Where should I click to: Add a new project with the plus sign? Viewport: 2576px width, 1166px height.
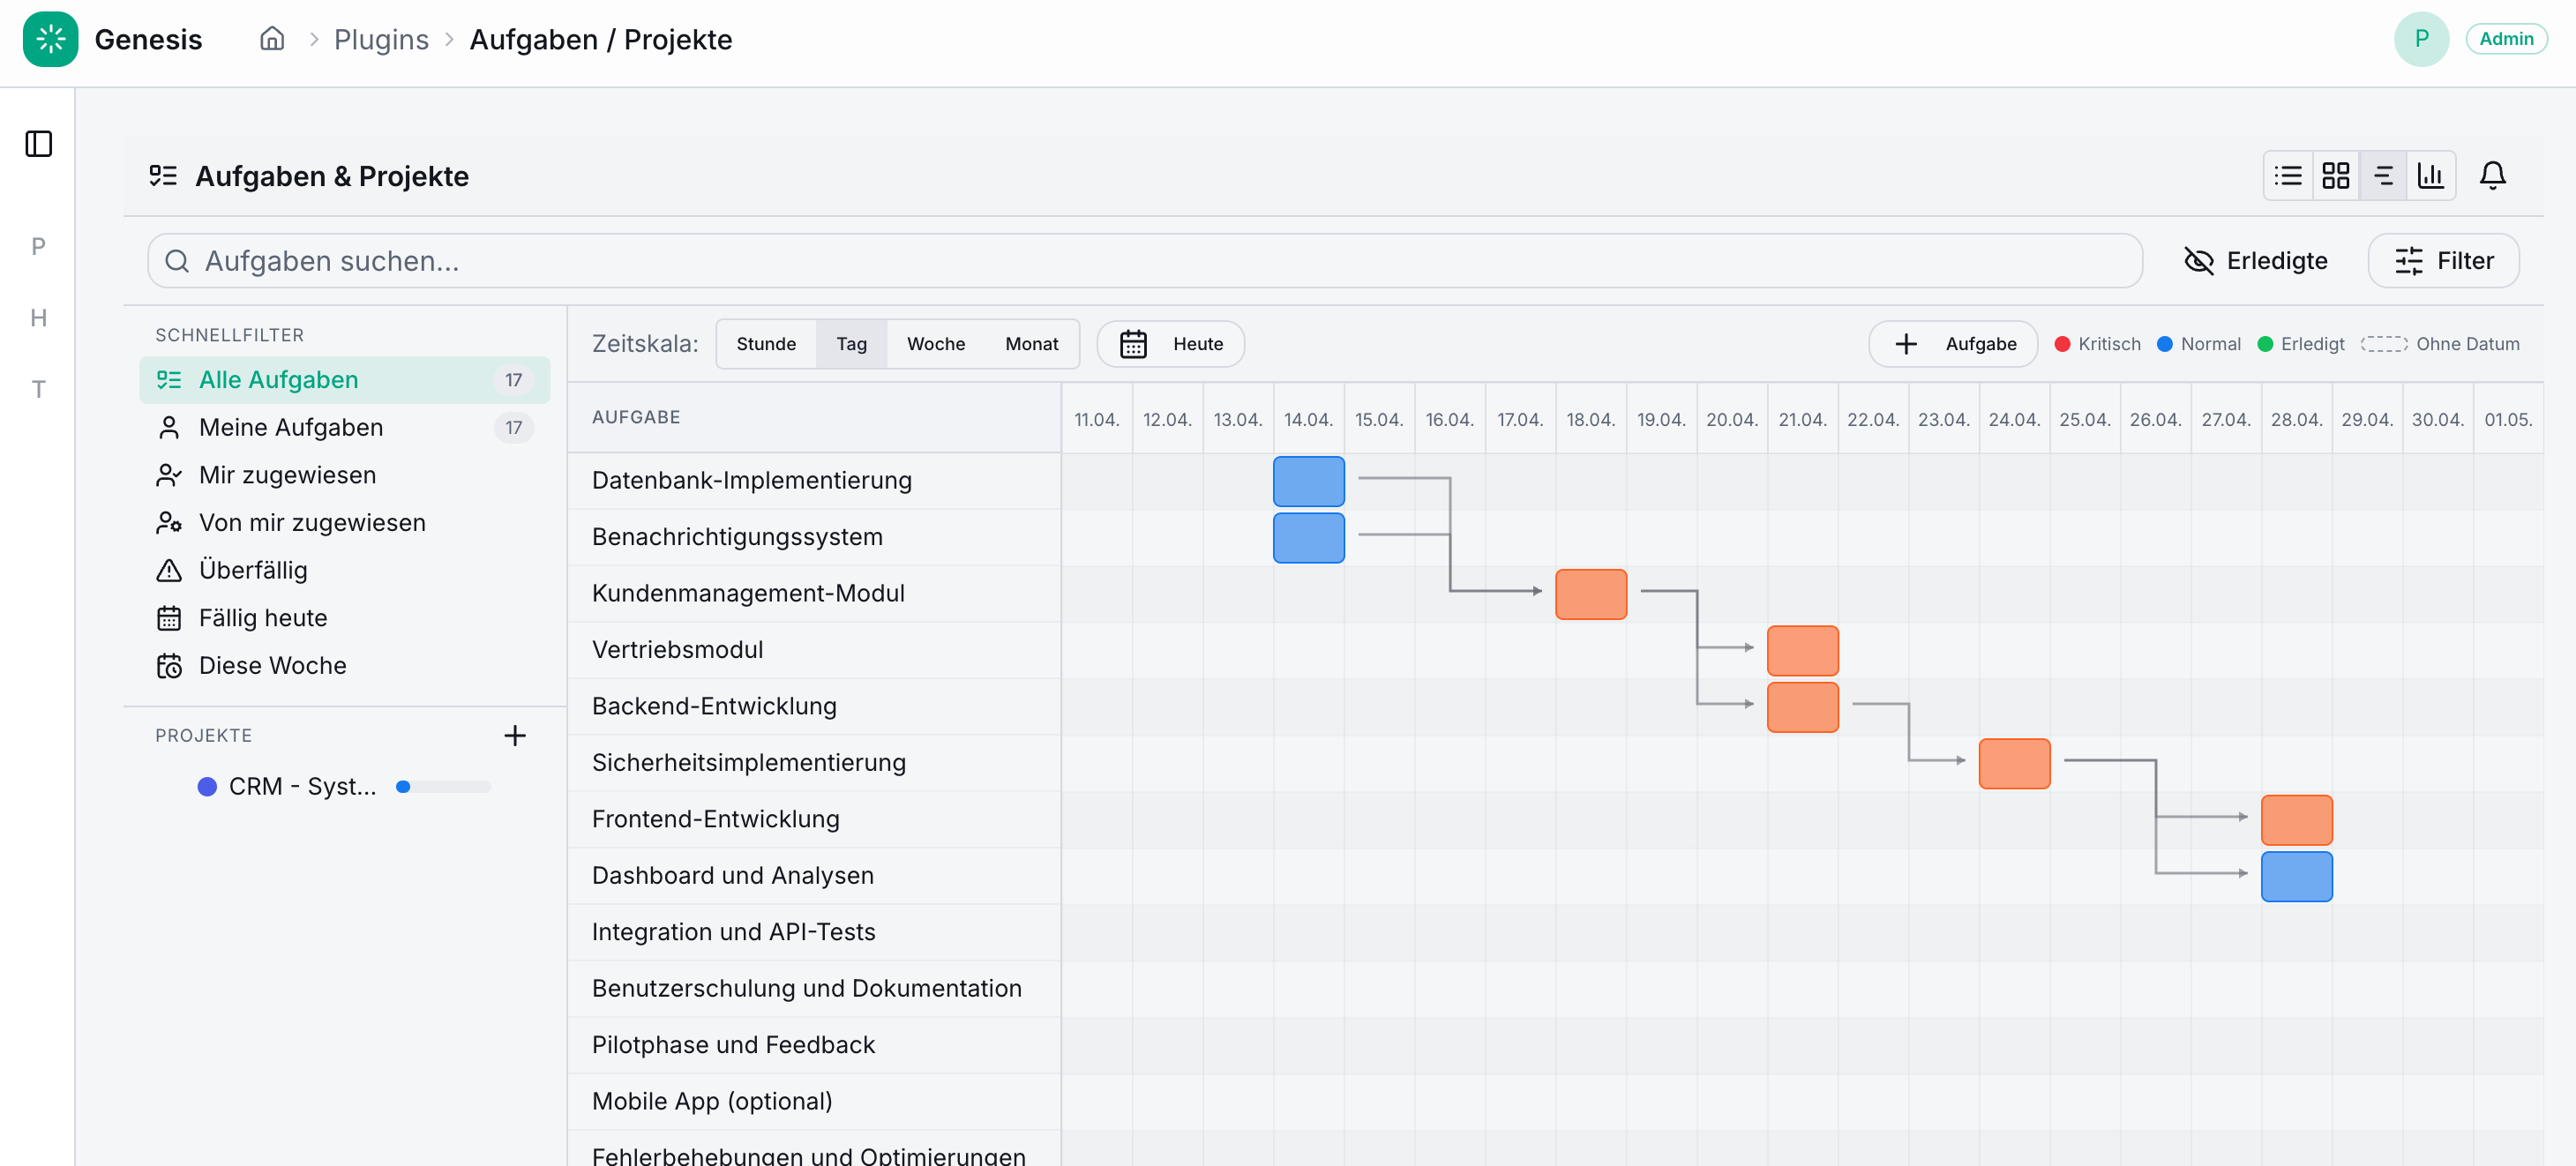(x=515, y=735)
